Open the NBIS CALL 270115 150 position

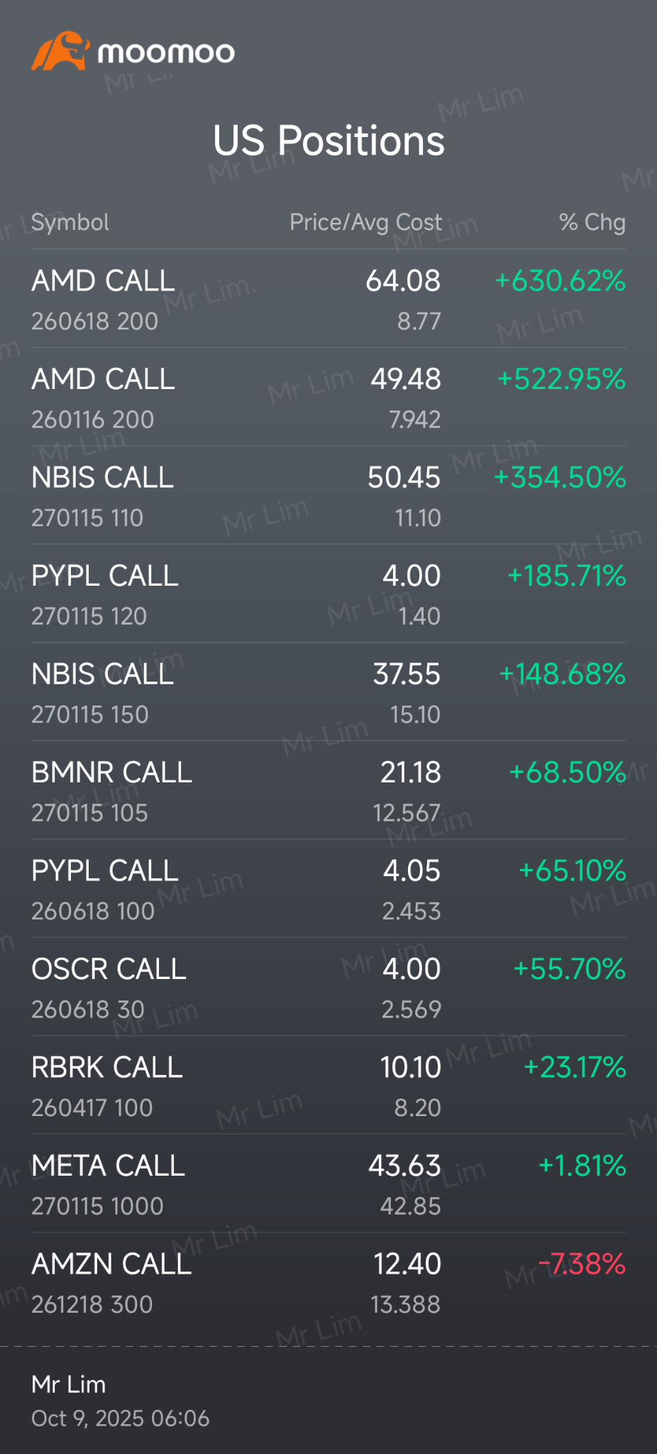click(x=103, y=692)
